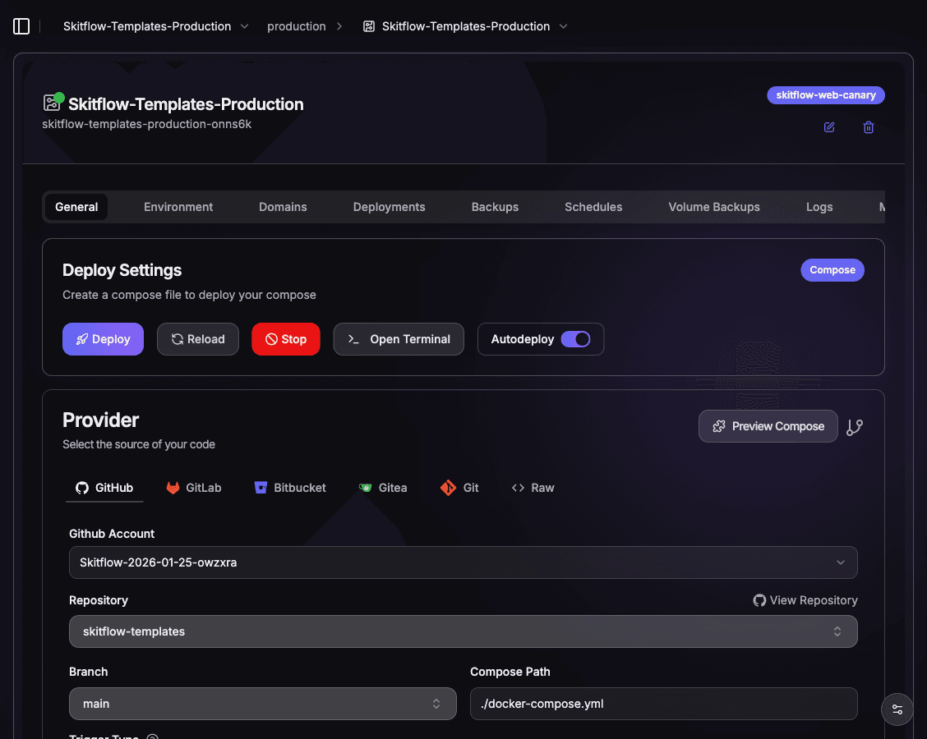Click the git branch icon beside Preview Compose
This screenshot has height=739, width=927.
point(855,426)
